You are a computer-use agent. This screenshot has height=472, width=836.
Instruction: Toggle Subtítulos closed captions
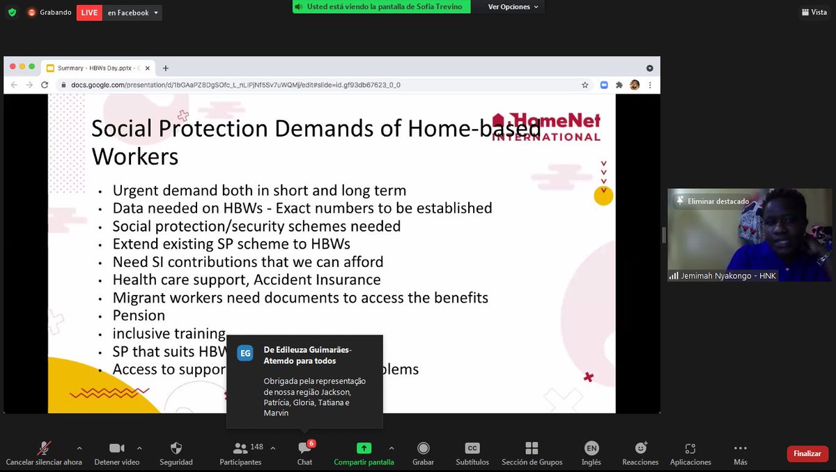point(472,453)
